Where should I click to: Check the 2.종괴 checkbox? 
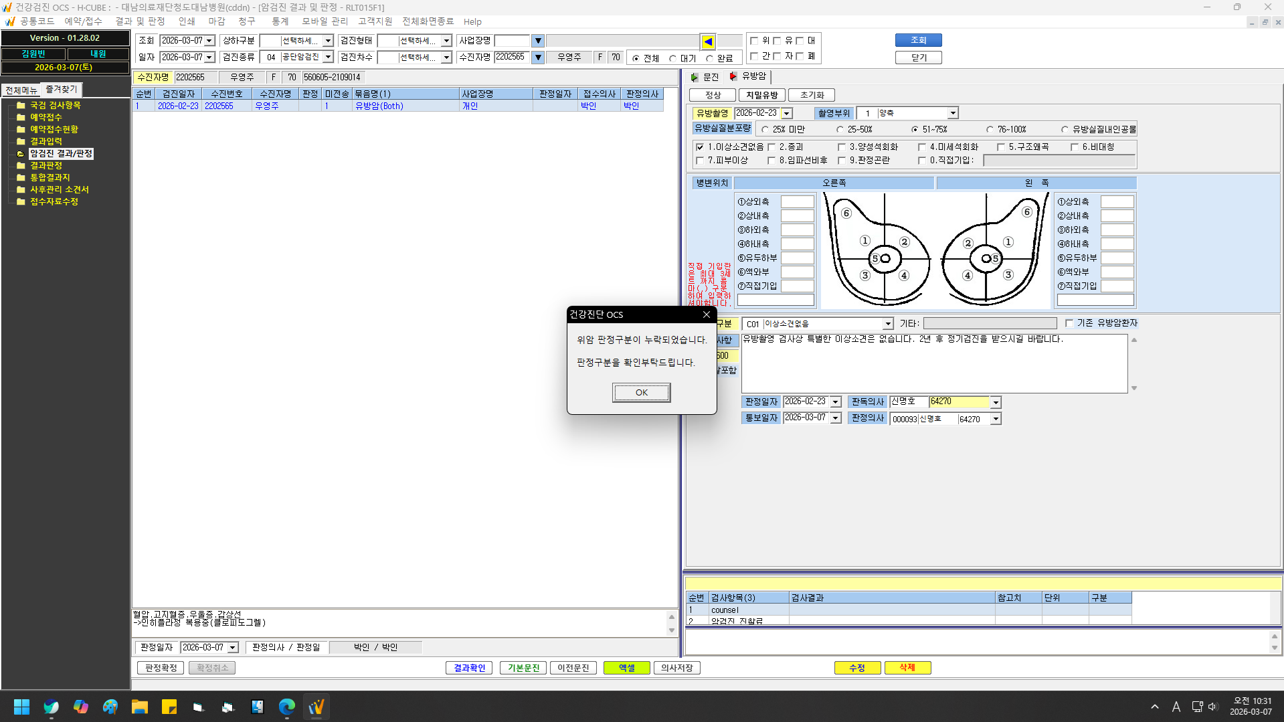(x=771, y=147)
